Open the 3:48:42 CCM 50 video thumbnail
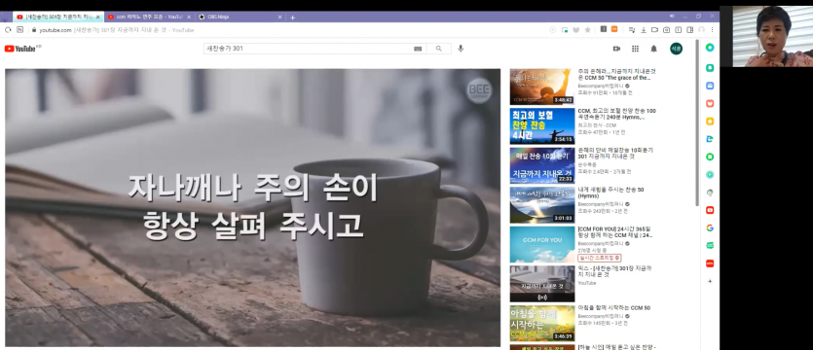This screenshot has height=350, width=813. point(541,87)
